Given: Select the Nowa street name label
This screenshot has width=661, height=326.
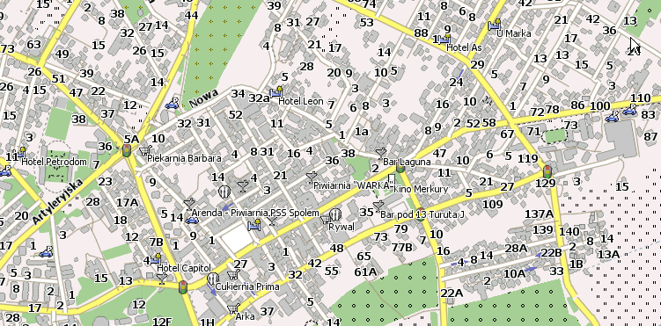Looking at the screenshot, I should [203, 98].
